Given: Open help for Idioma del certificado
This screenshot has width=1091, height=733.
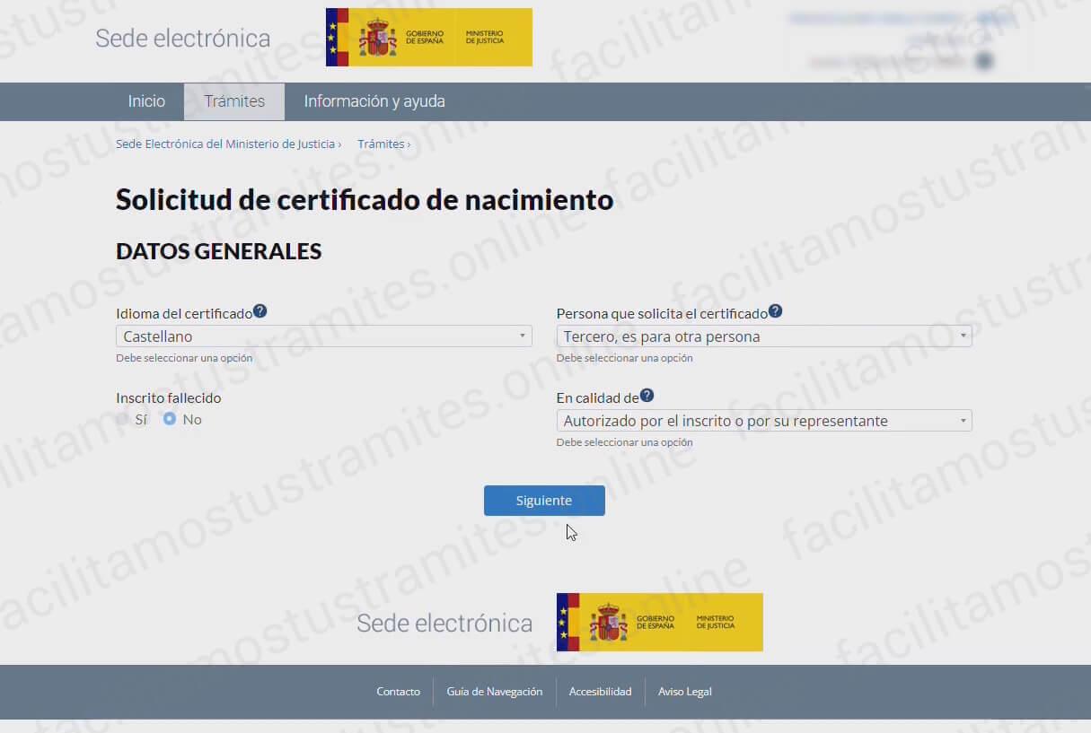Looking at the screenshot, I should [260, 310].
